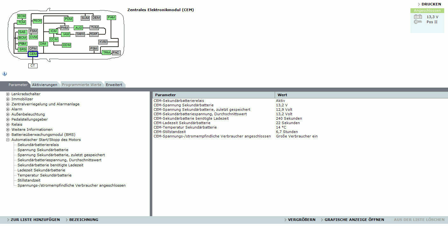Viewport: 448px width, 226px height.
Task: Click the DRUCKEN print link
Action: point(431,4)
